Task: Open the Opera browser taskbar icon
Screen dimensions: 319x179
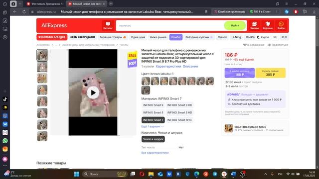Action: (x=142, y=174)
